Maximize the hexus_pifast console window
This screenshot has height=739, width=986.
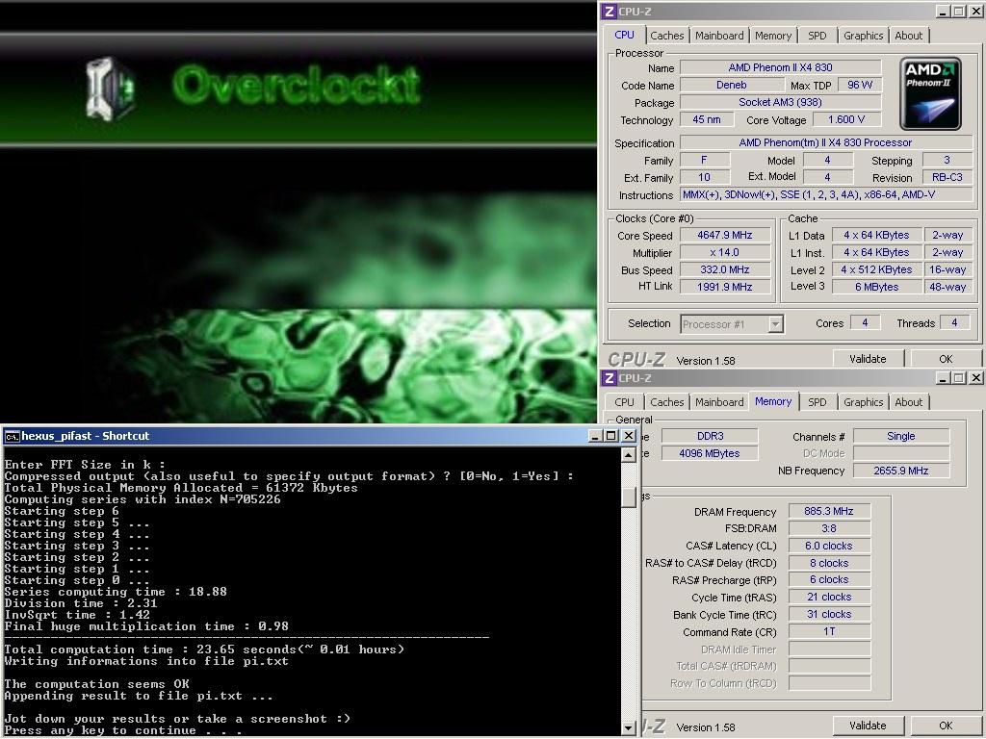611,436
